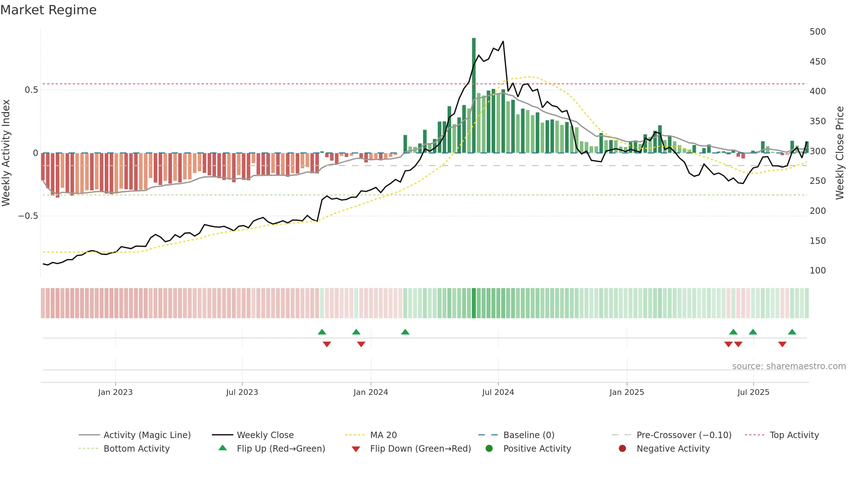
Task: Click the Jan 2023 axis label
Action: tap(115, 392)
